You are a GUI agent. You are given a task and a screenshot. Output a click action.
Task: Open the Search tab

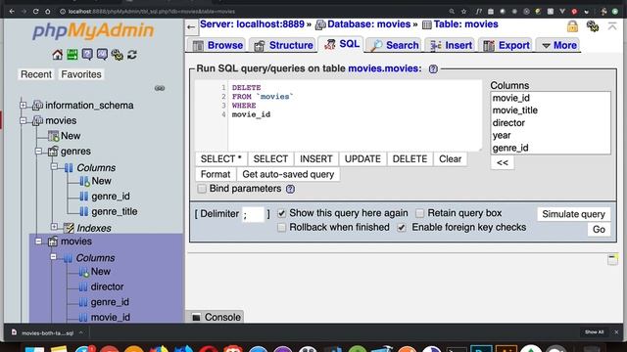pyautogui.click(x=394, y=45)
